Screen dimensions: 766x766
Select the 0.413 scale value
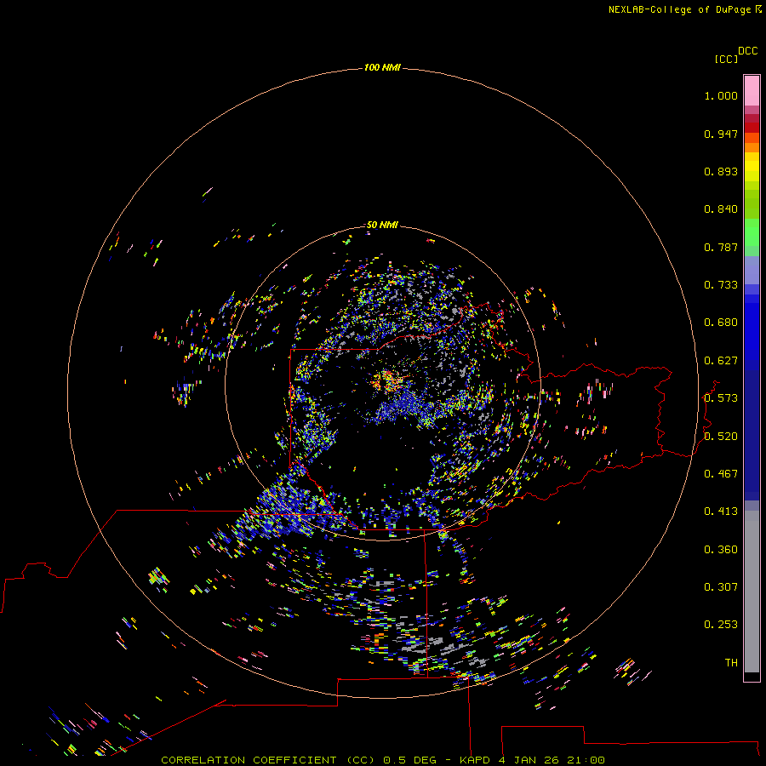click(721, 512)
